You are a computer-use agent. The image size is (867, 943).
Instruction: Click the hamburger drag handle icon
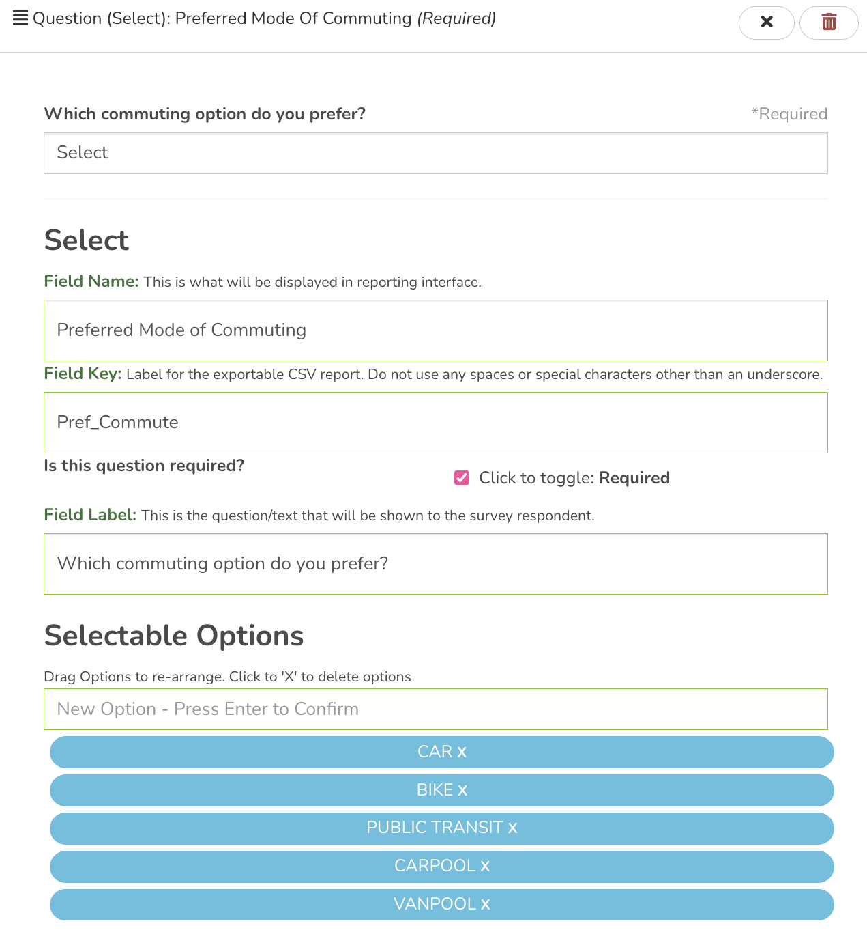[20, 18]
